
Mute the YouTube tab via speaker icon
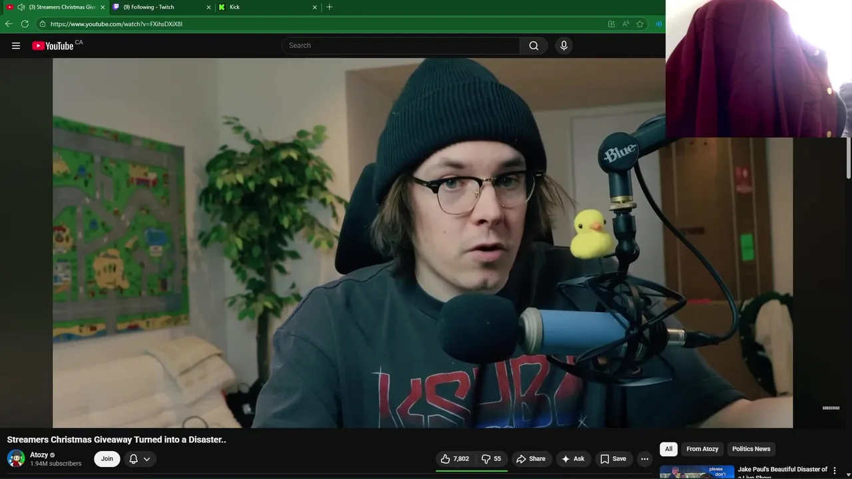click(21, 7)
